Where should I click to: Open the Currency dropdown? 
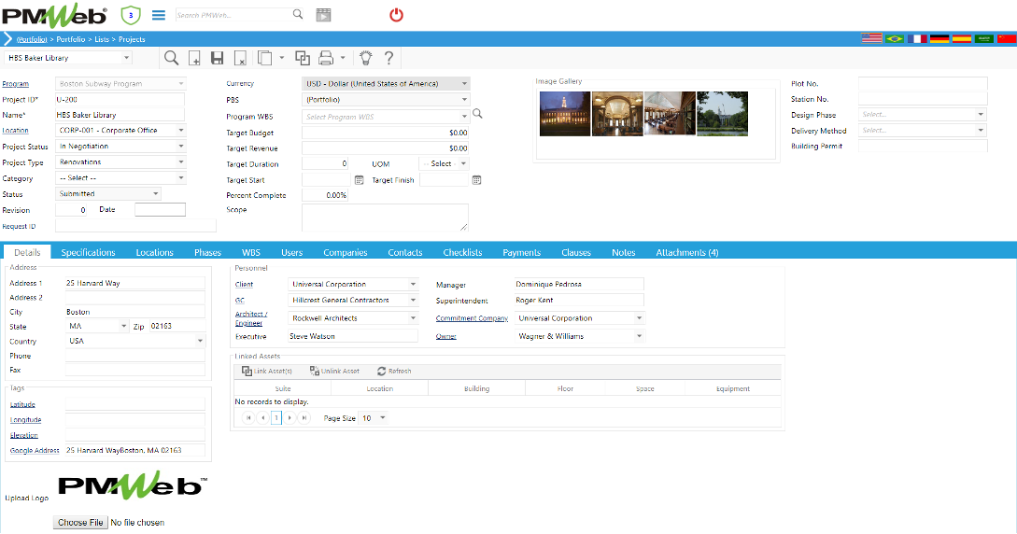click(x=464, y=84)
